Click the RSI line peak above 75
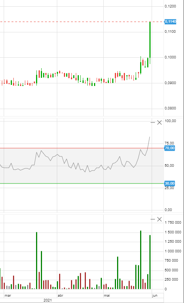The image size is (184, 303). coord(149,137)
